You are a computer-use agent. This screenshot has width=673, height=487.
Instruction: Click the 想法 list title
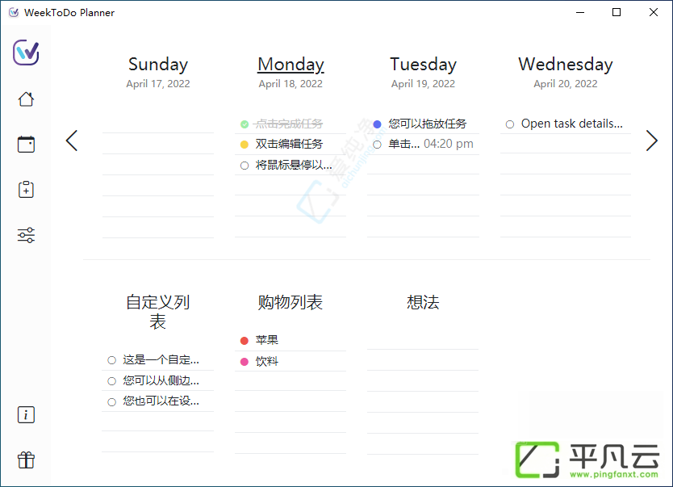coord(423,302)
